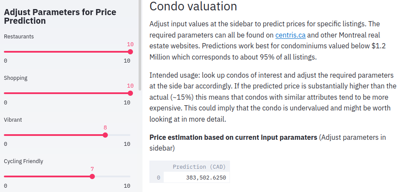Click the Adjust Parameters for Price Prediction title
398x192 pixels.
tap(60, 16)
